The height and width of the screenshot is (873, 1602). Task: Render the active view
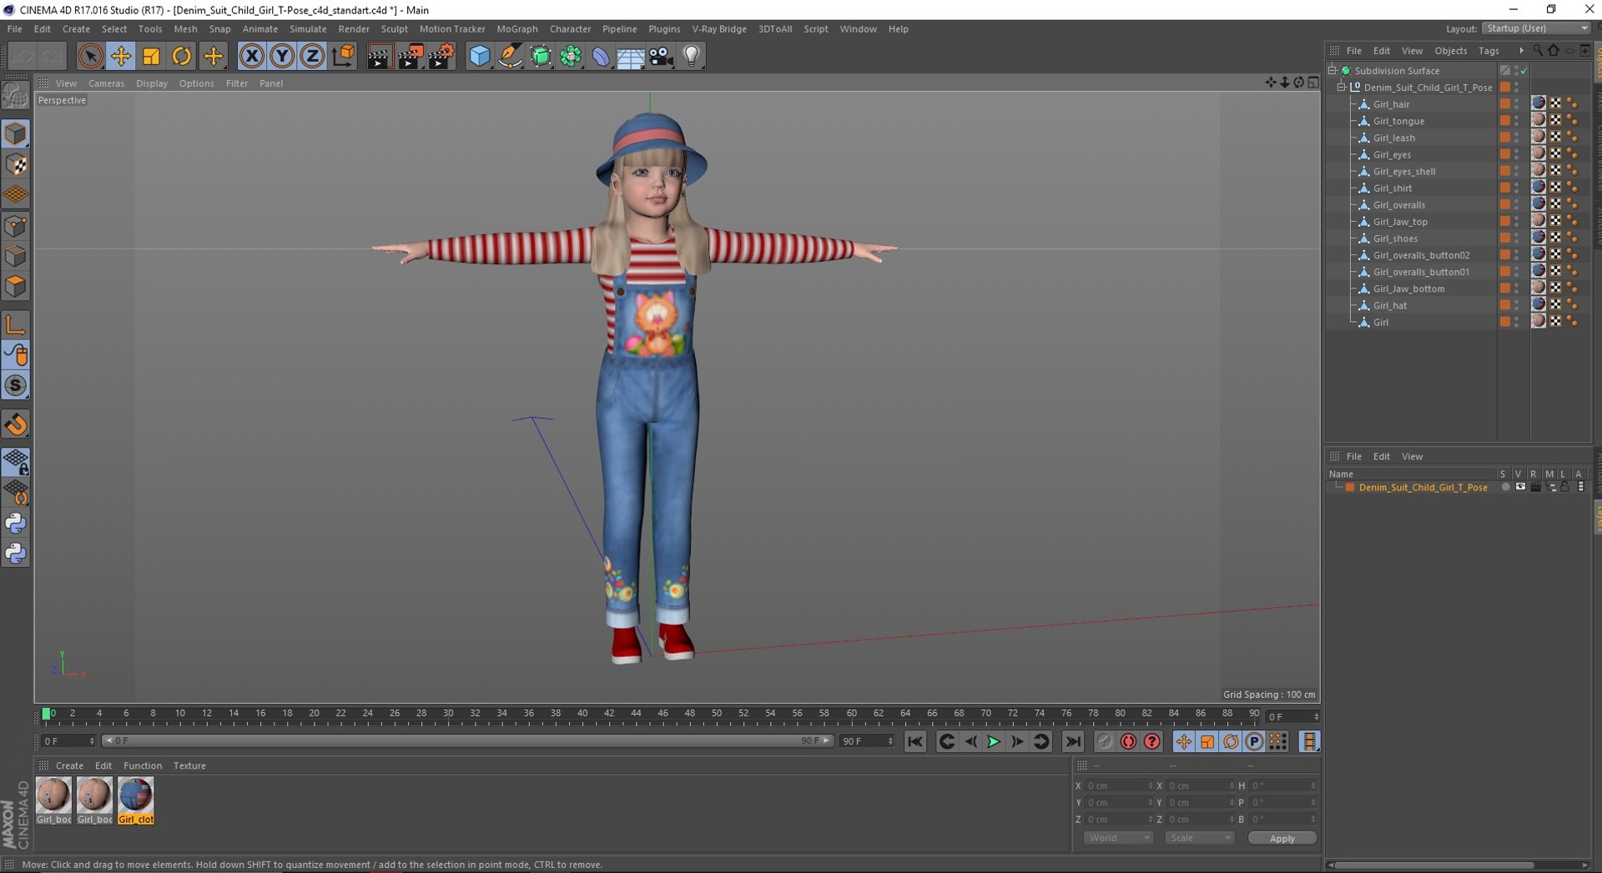pos(378,56)
